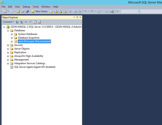162x125 pixels.
Task: Collapse the Databases folder node
Action: tap(8, 31)
